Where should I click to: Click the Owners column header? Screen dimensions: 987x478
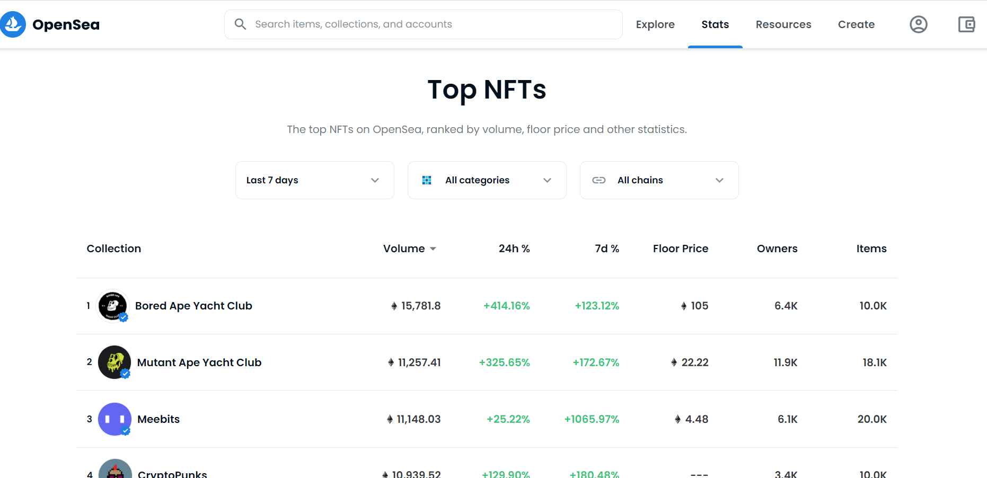click(x=777, y=249)
